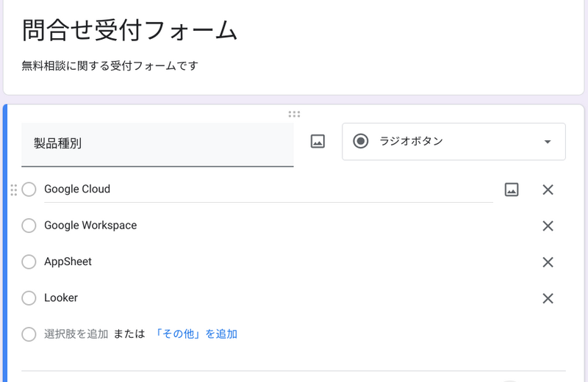
Task: Edit the 製品種別 question title field
Action: [x=157, y=144]
